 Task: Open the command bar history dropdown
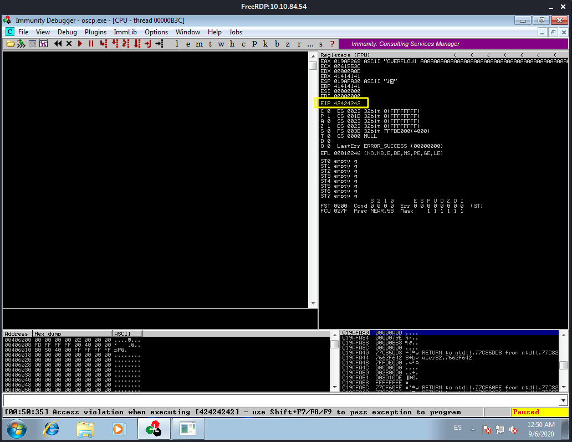click(x=563, y=400)
